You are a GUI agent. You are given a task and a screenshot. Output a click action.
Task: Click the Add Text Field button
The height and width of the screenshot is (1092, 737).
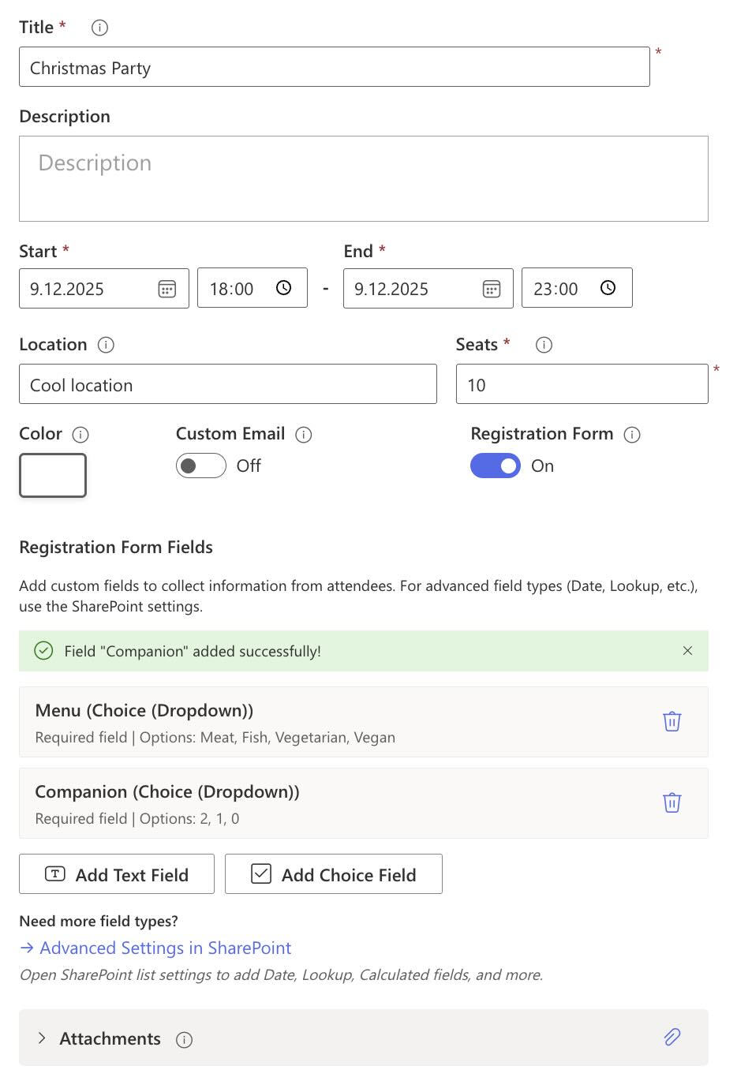click(x=116, y=874)
